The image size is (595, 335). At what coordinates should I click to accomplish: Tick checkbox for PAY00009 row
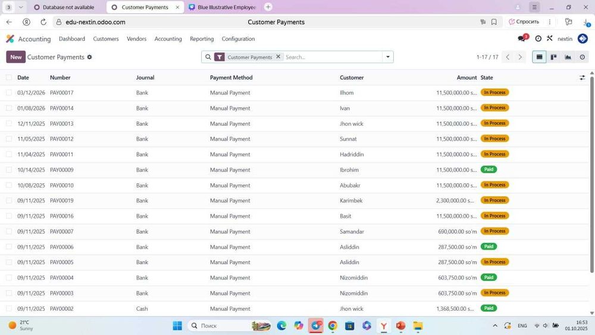pyautogui.click(x=9, y=170)
